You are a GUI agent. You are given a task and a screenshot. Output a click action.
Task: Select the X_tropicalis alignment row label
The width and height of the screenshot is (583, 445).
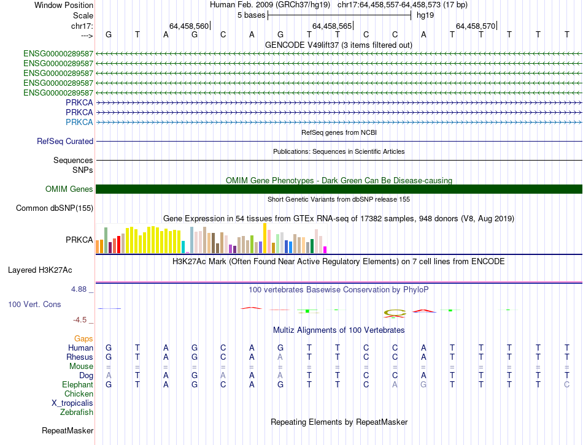pos(72,403)
